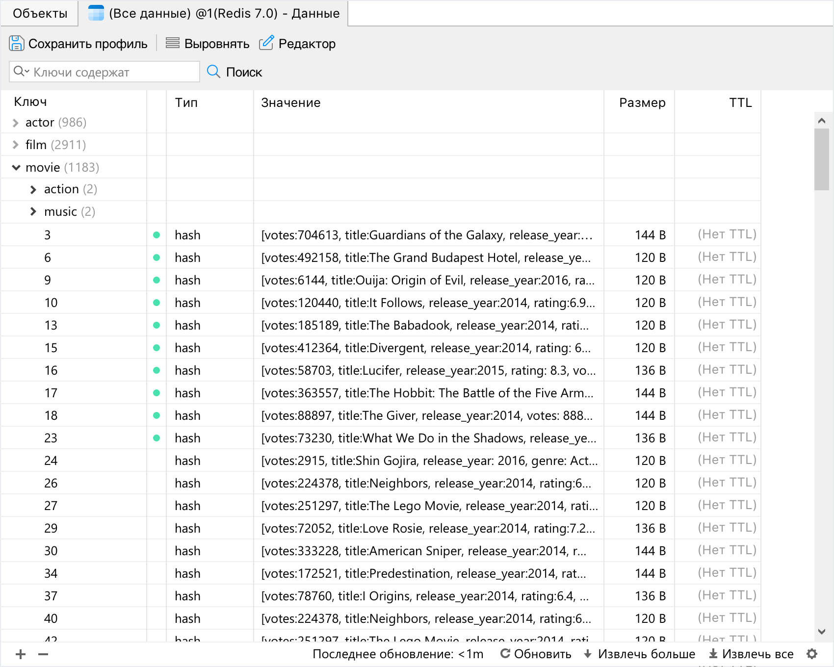The height and width of the screenshot is (667, 834).
Task: Click green status dot for key 3
Action: (156, 235)
